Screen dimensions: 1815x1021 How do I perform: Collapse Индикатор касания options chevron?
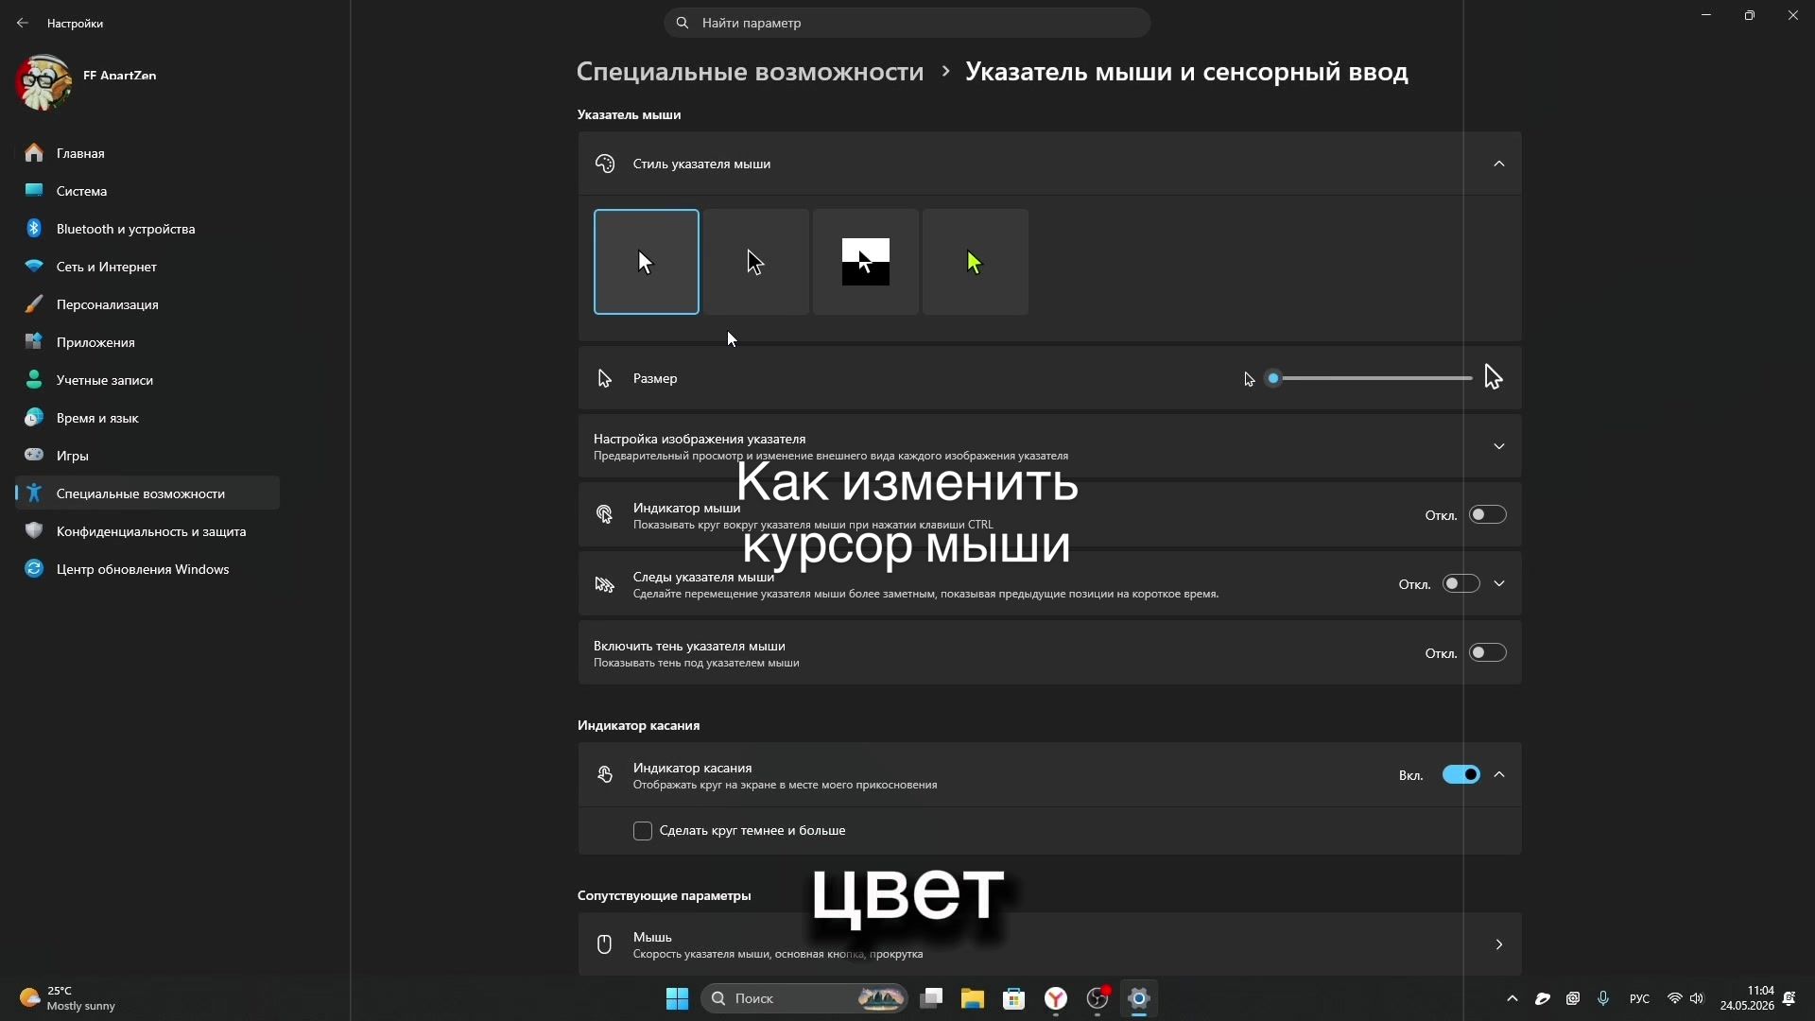pyautogui.click(x=1499, y=775)
